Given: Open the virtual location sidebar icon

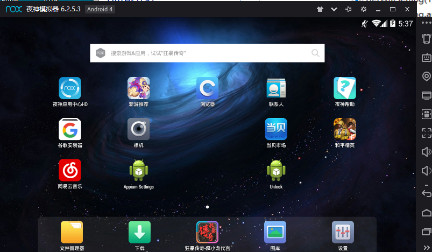Looking at the screenshot, I should tap(427, 76).
